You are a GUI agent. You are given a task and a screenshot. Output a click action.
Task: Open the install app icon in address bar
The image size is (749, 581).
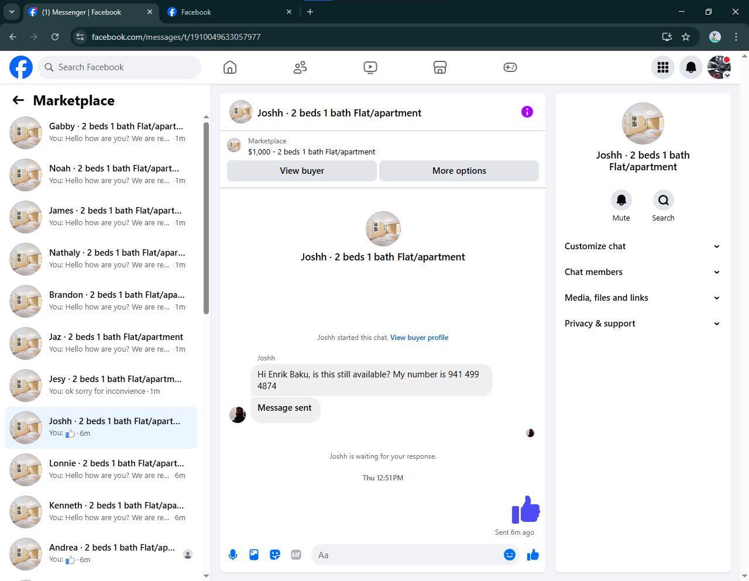(x=667, y=37)
